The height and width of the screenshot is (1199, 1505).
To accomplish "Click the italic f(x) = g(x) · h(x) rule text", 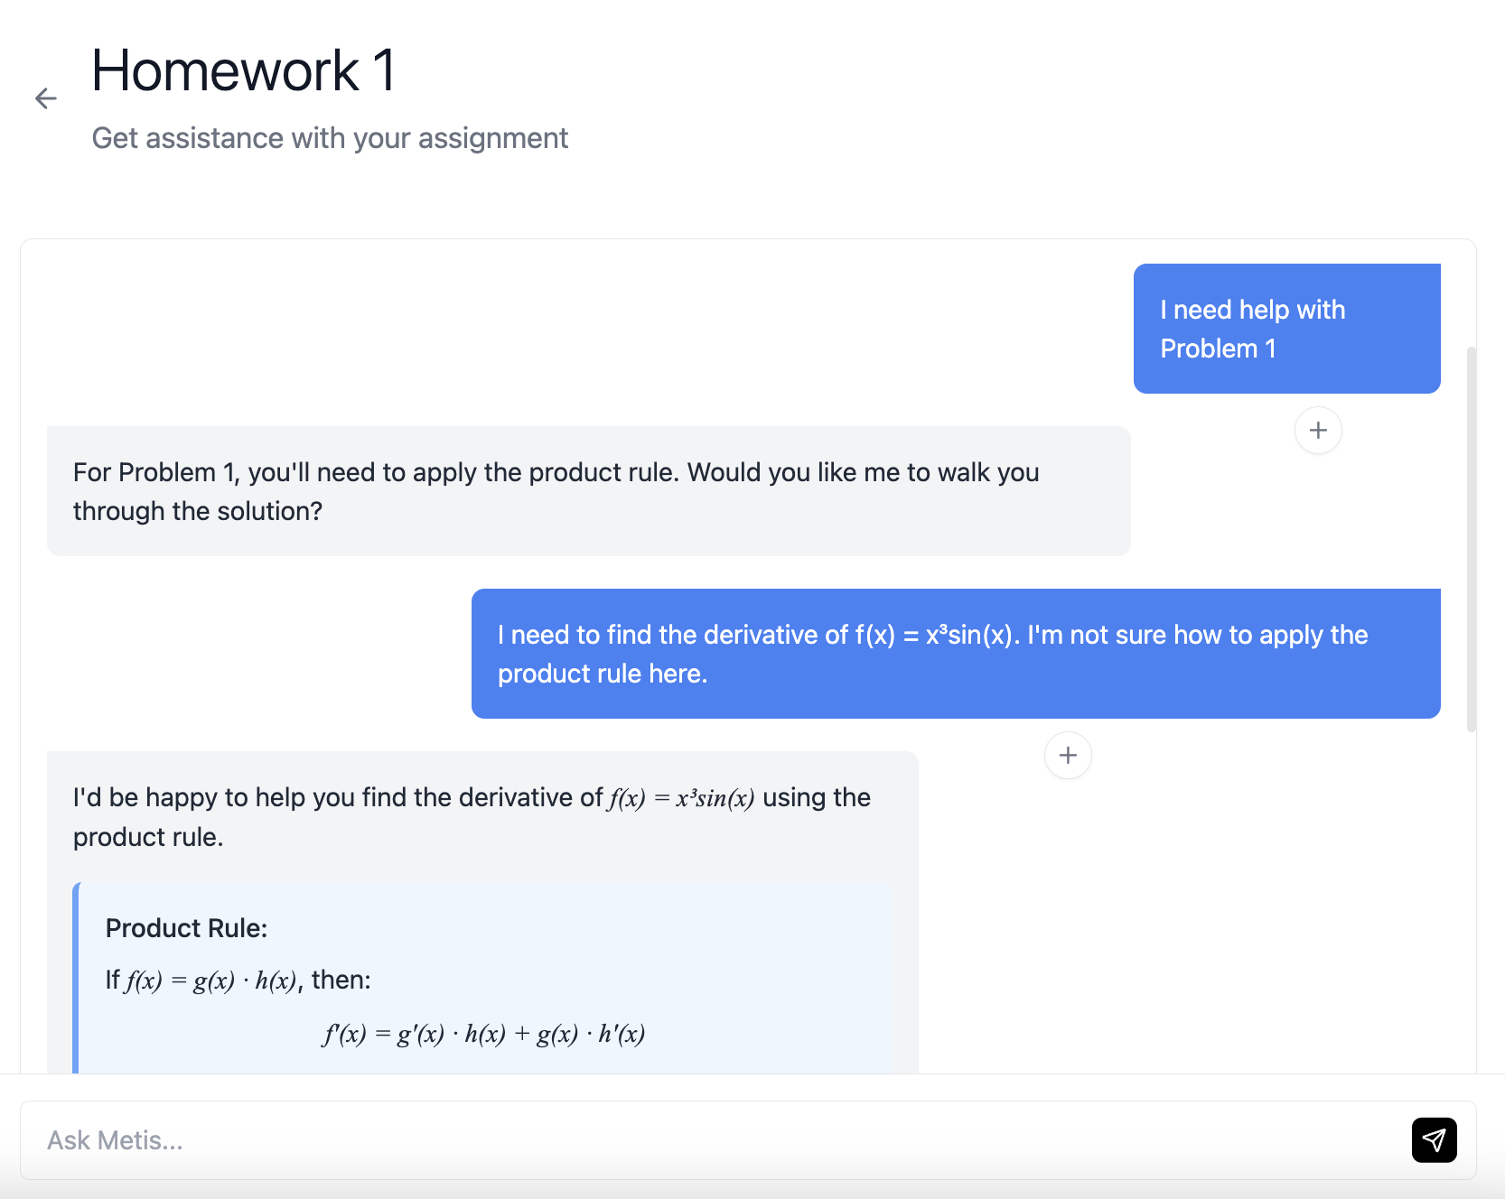I will (210, 980).
